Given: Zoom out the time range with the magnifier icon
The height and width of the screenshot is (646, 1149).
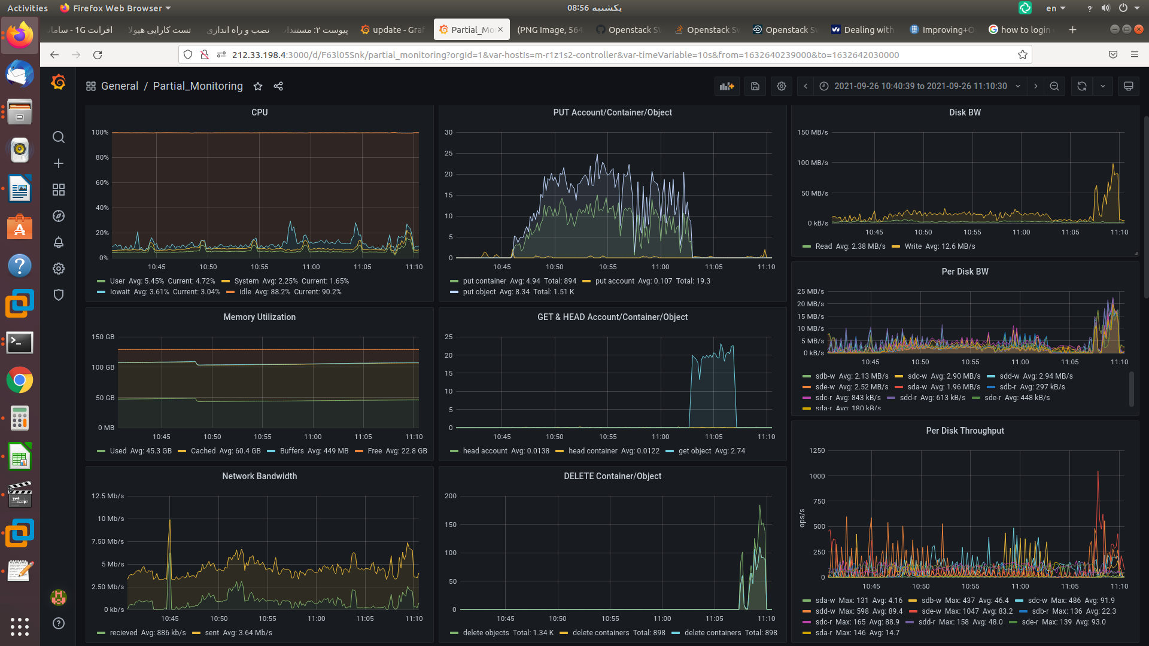Looking at the screenshot, I should pyautogui.click(x=1054, y=86).
